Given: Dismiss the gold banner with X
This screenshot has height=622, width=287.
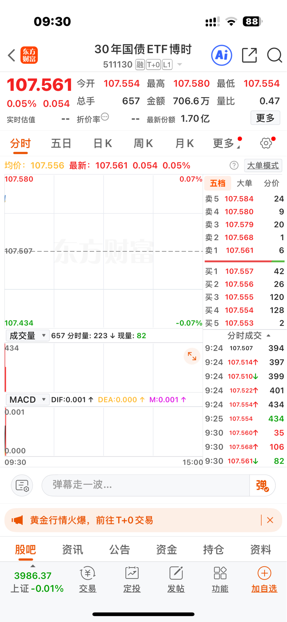Looking at the screenshot, I should pyautogui.click(x=270, y=520).
